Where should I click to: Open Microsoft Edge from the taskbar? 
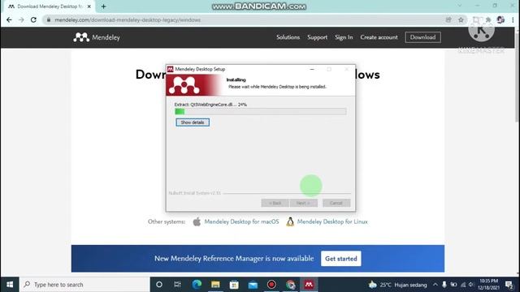[197, 285]
